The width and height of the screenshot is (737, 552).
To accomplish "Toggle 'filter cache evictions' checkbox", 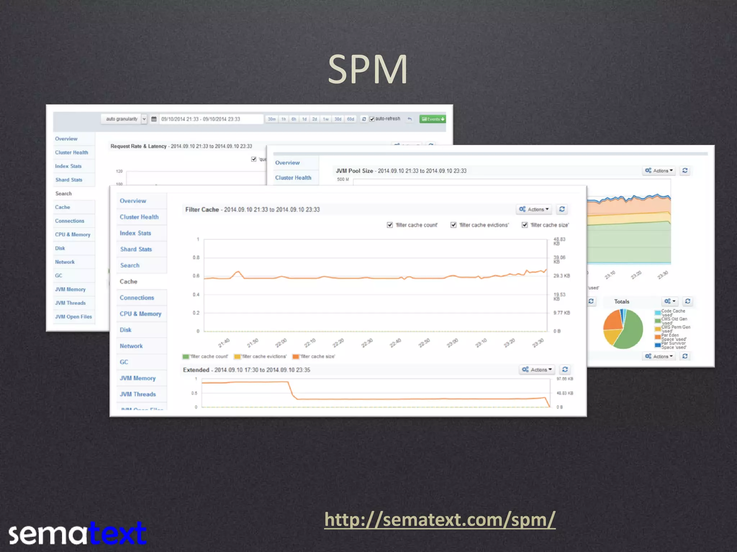I will pyautogui.click(x=453, y=225).
